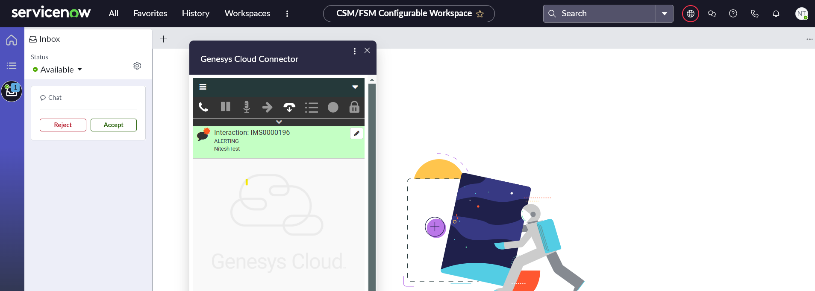Image resolution: width=815 pixels, height=291 pixels.
Task: Open inbox settings gear icon
Action: click(137, 66)
